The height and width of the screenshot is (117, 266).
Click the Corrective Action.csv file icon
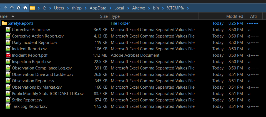pos(8,30)
